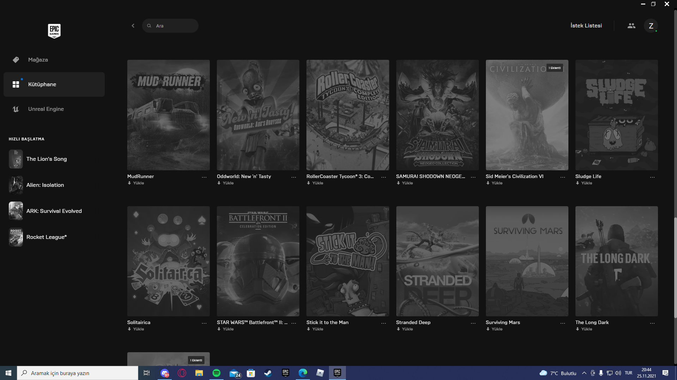Click Yükle under Civilization VI
Viewport: 677px width, 380px height.
click(494, 183)
